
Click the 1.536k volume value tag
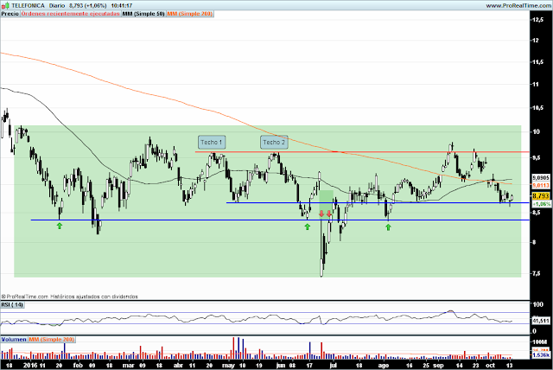[x=541, y=354]
